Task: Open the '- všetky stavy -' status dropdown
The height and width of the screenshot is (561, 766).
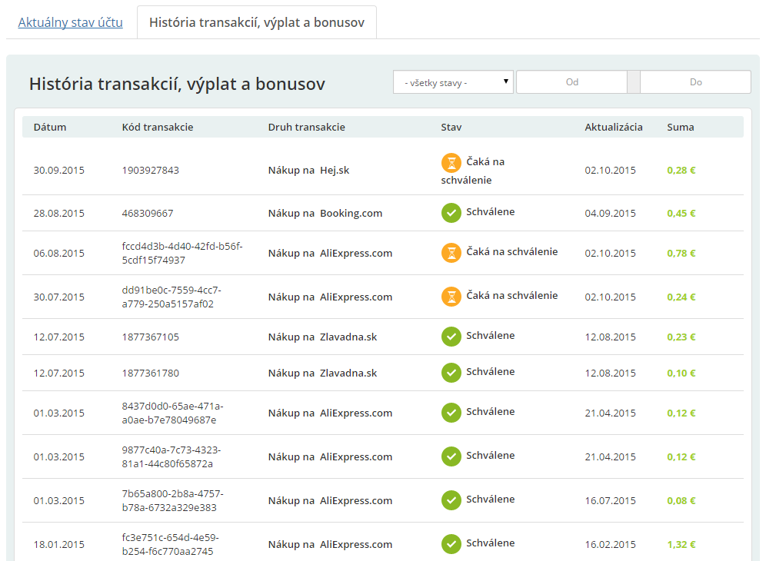Action: click(x=453, y=82)
